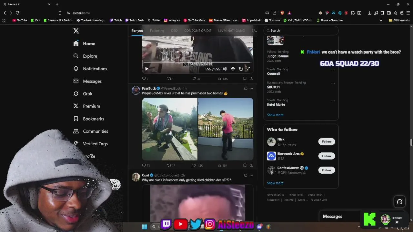Switch to the LLUMINATI GANG tab
The image size is (413, 232).
point(231,31)
